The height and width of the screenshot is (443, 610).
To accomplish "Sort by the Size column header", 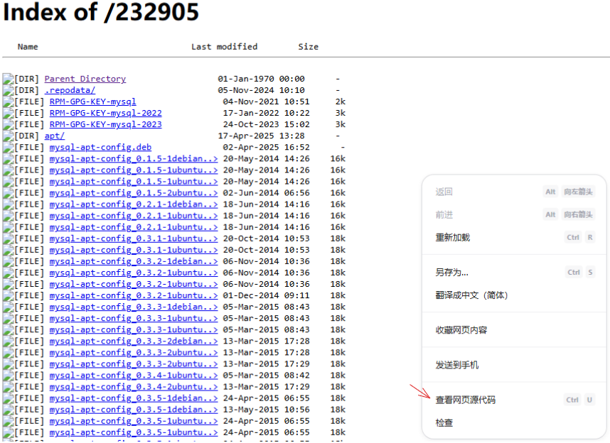I will coord(309,47).
